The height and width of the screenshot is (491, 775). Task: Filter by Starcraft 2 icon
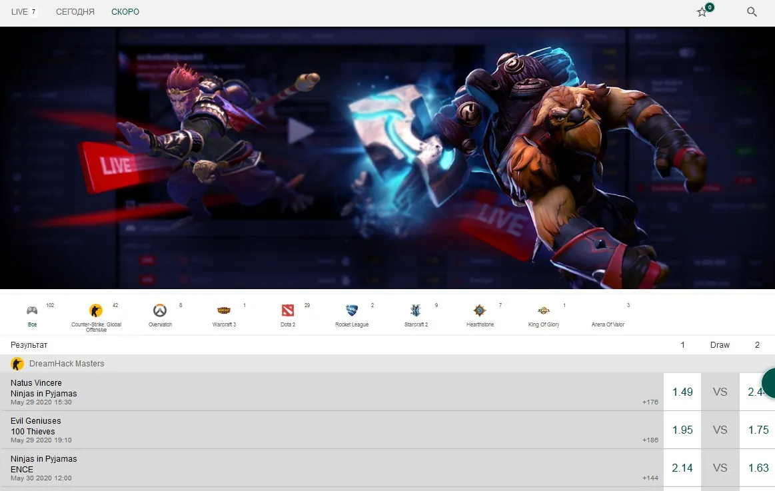pyautogui.click(x=416, y=310)
